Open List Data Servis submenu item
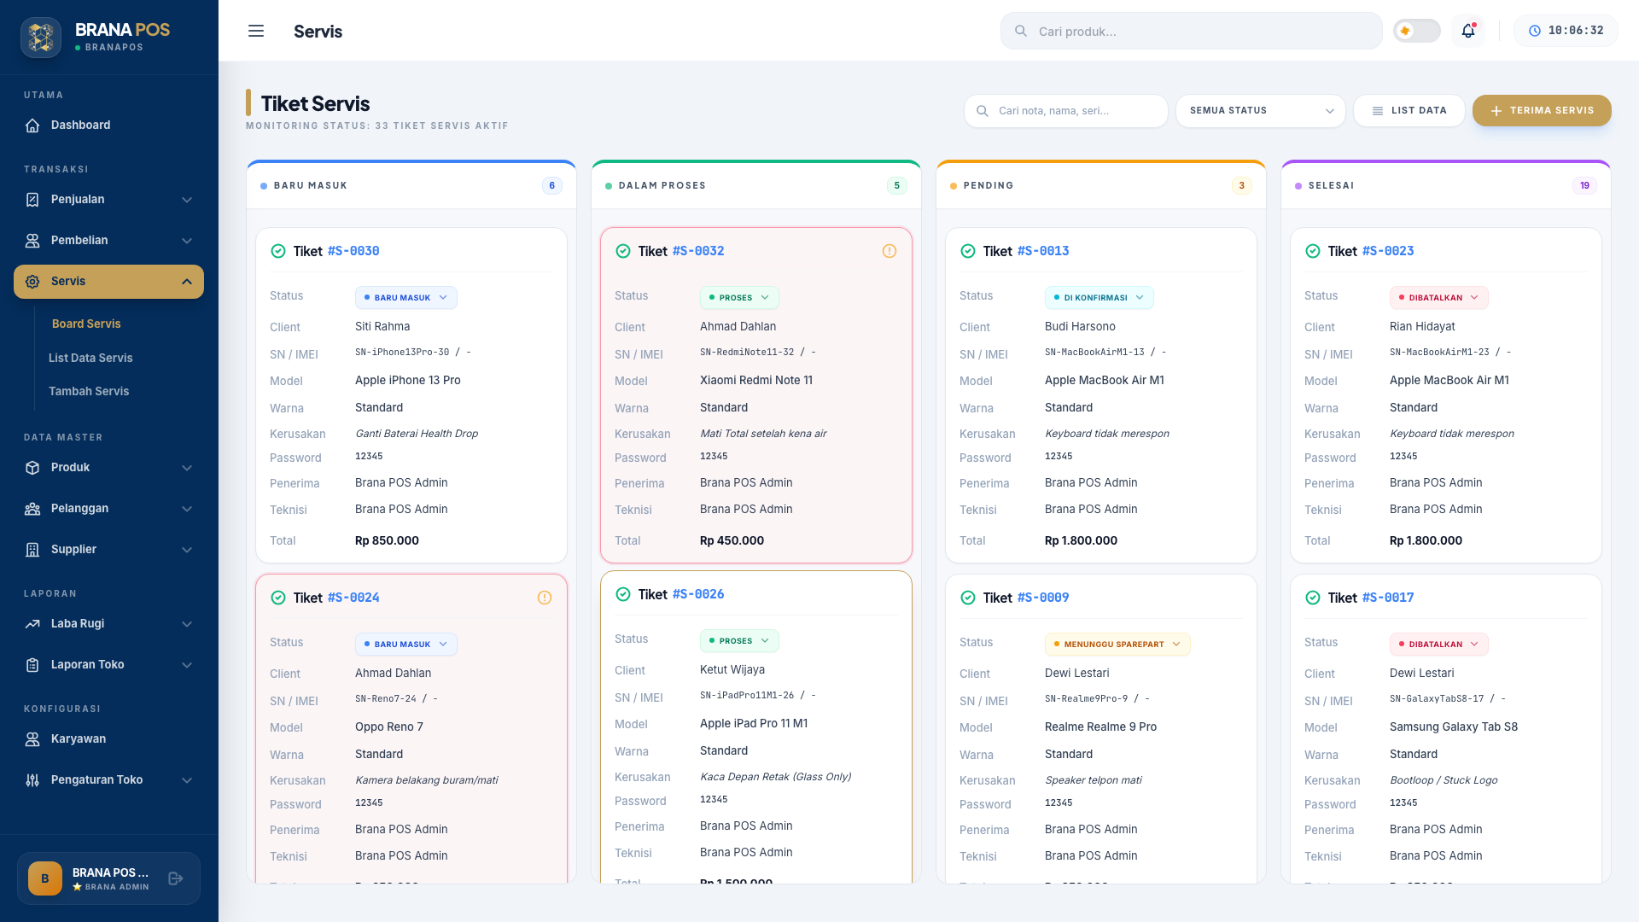Viewport: 1639px width, 922px height. pyautogui.click(x=90, y=358)
